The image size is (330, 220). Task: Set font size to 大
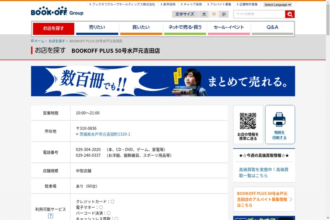[204, 14]
